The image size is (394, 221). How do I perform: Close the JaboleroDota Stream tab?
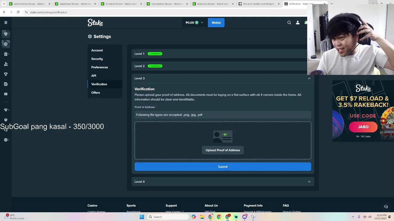pos(49,4)
